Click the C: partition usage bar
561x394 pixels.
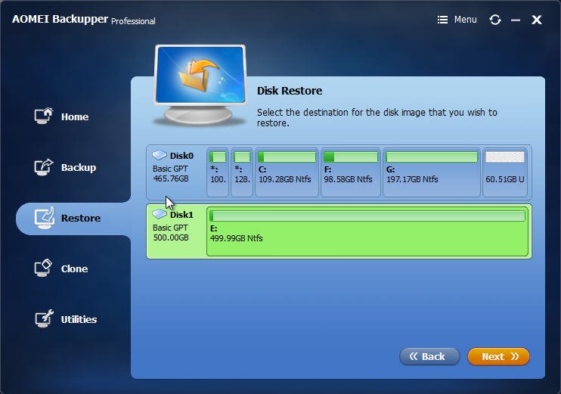pos(287,157)
